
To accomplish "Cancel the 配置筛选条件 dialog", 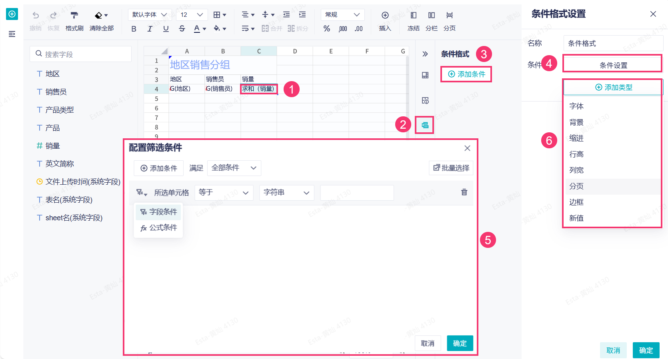I will pos(428,343).
